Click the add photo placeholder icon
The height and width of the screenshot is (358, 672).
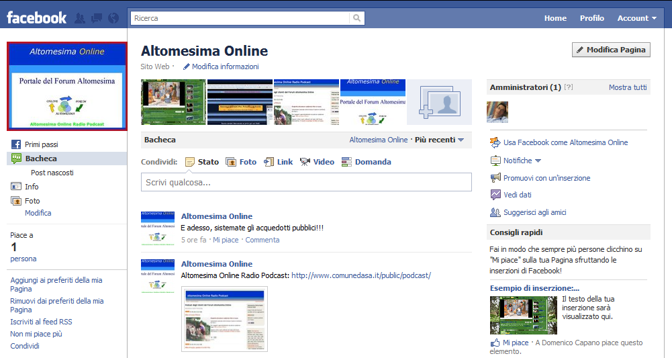click(x=439, y=102)
